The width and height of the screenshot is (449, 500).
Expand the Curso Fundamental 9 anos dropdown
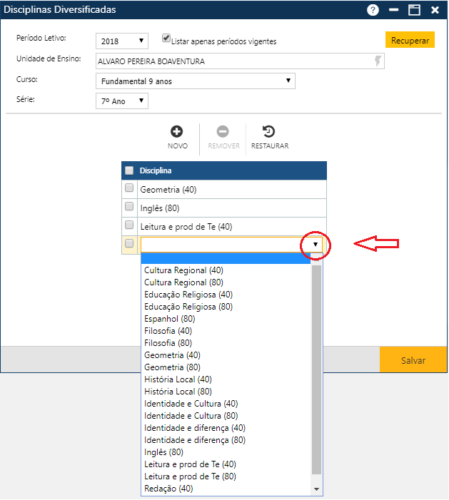point(195,81)
